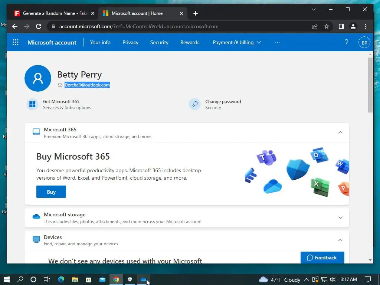Open OneDrive cloud icon on taskbar
The width and height of the screenshot is (380, 285).
click(144, 279)
